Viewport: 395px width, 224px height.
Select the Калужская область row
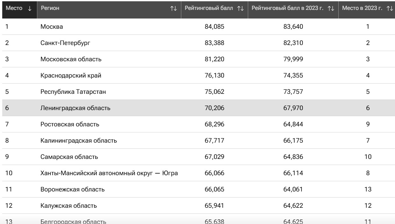click(197, 206)
